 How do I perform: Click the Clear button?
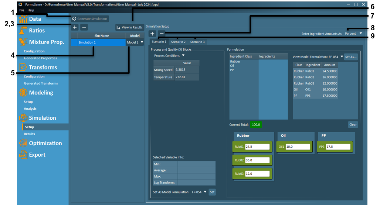point(353,124)
